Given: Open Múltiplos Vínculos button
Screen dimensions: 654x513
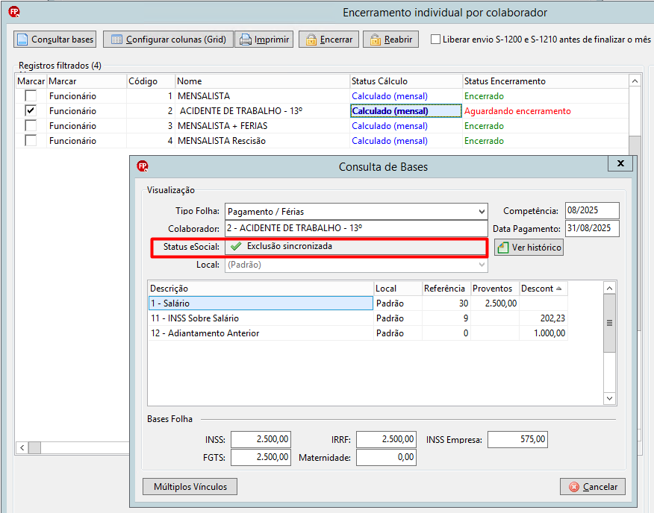Looking at the screenshot, I should [x=190, y=487].
